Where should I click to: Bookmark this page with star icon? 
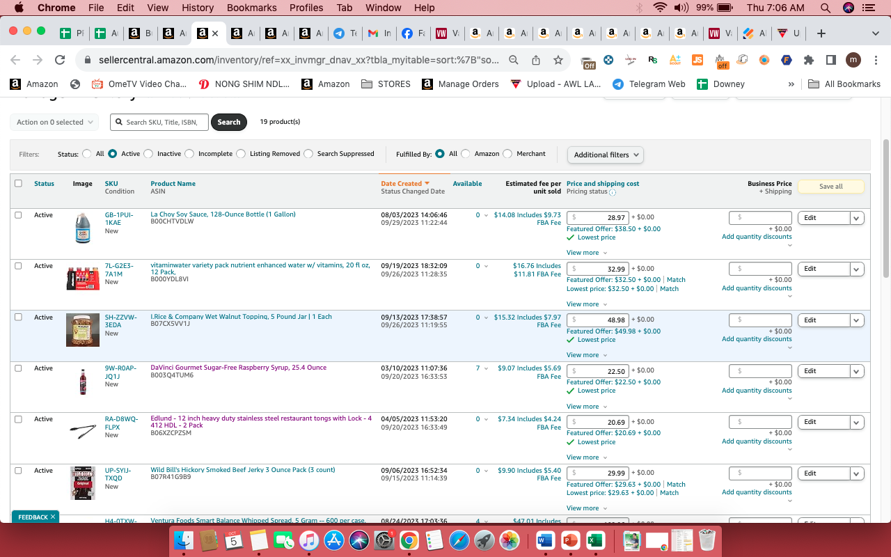click(558, 60)
